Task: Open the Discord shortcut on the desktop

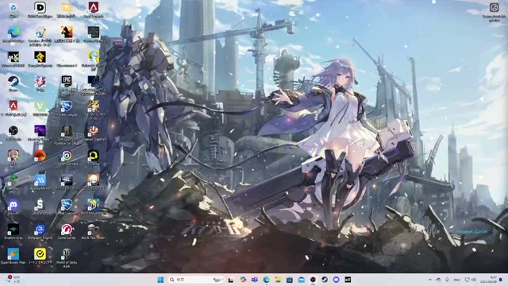Action: (13, 207)
